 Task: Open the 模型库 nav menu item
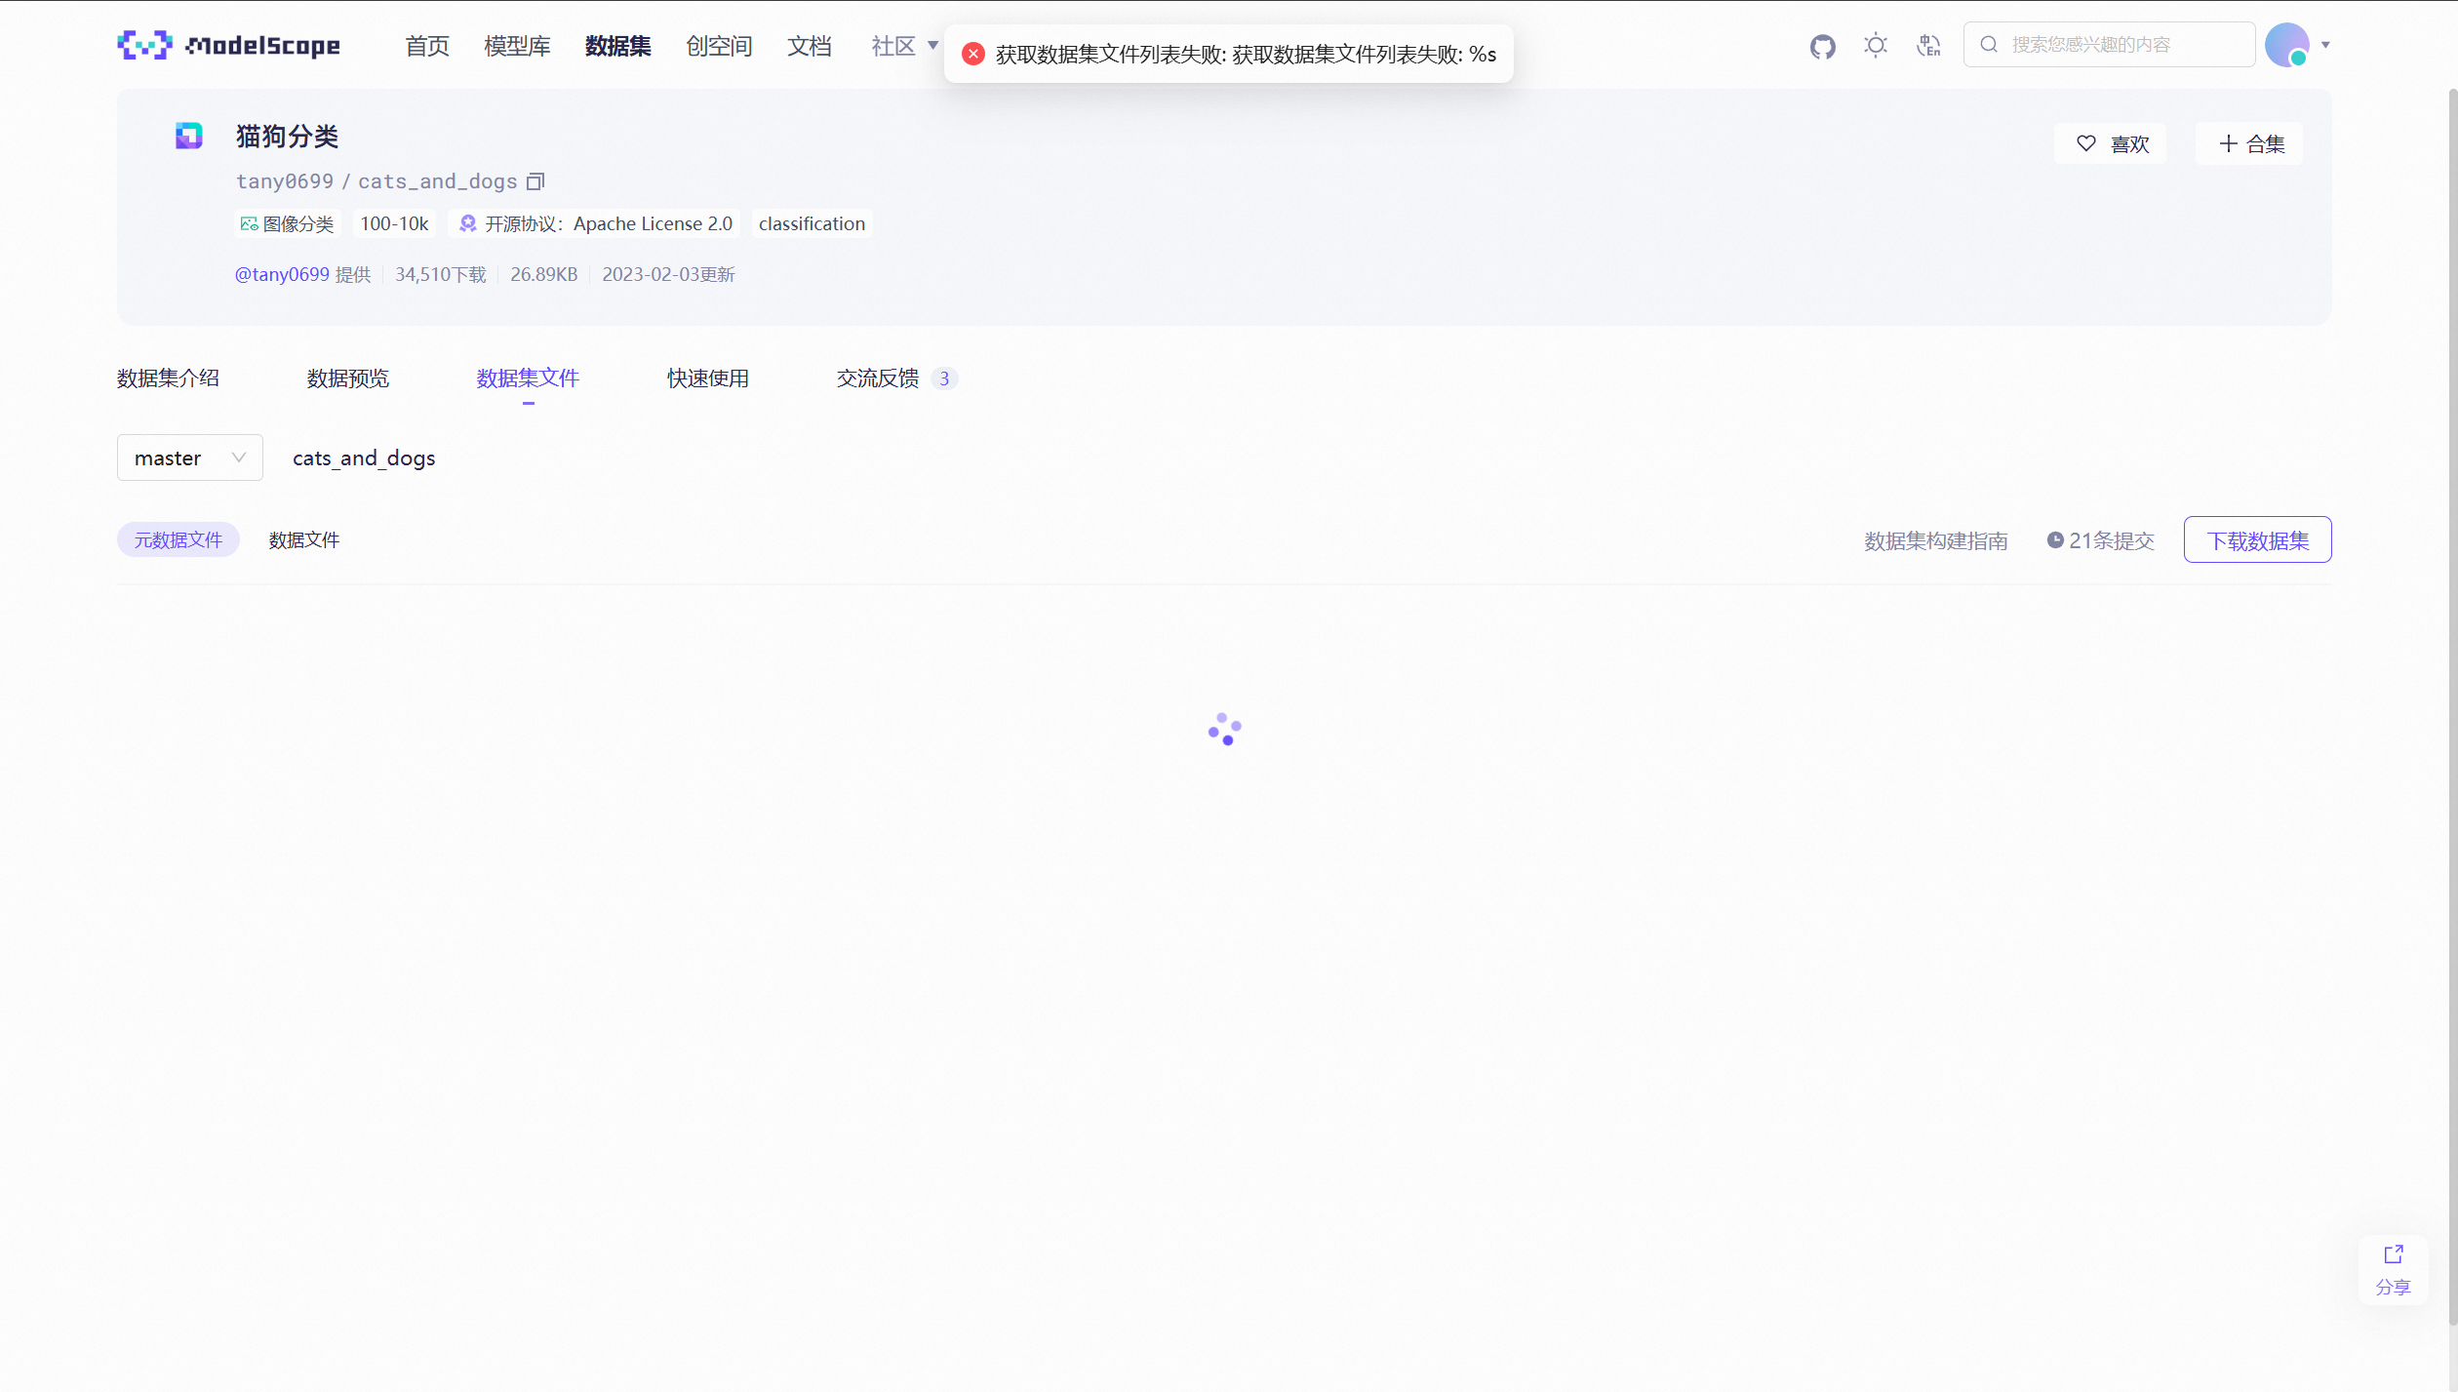click(517, 46)
